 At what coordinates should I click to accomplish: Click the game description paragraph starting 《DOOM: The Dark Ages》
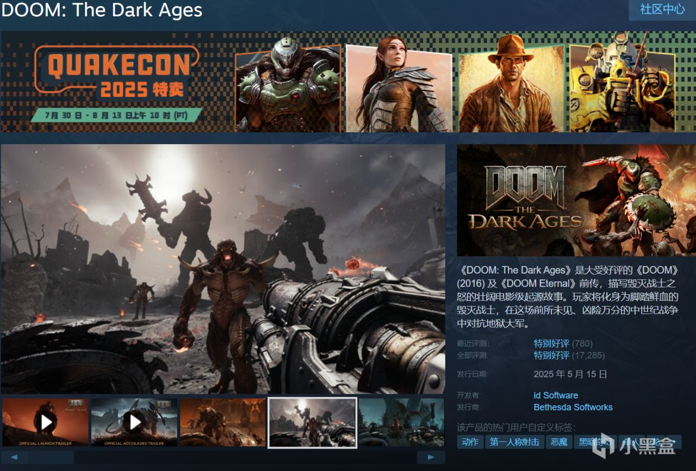tap(568, 296)
